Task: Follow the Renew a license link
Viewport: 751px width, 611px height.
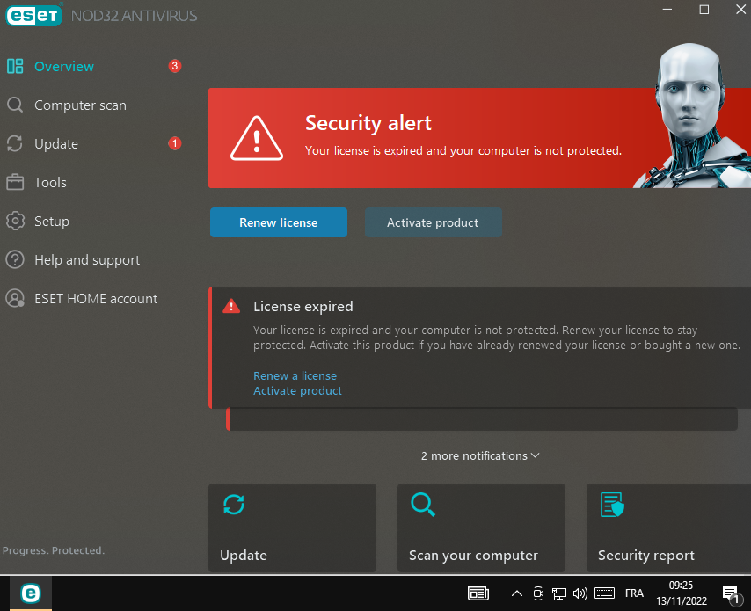Action: [295, 376]
